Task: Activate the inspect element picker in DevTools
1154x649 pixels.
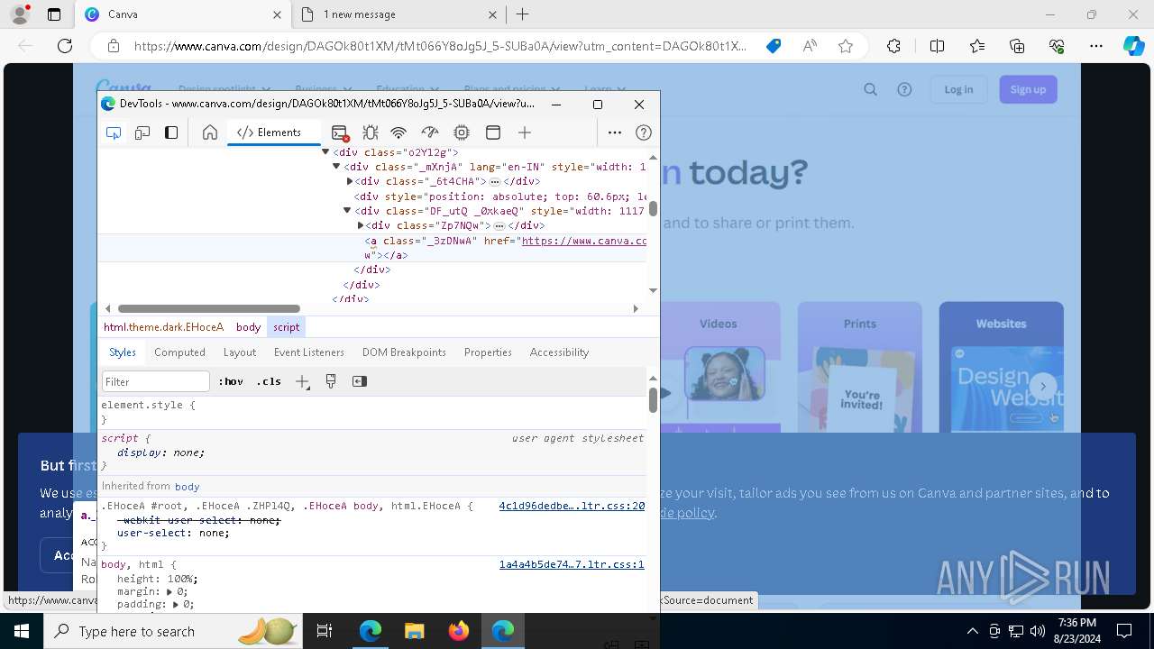Action: [114, 133]
